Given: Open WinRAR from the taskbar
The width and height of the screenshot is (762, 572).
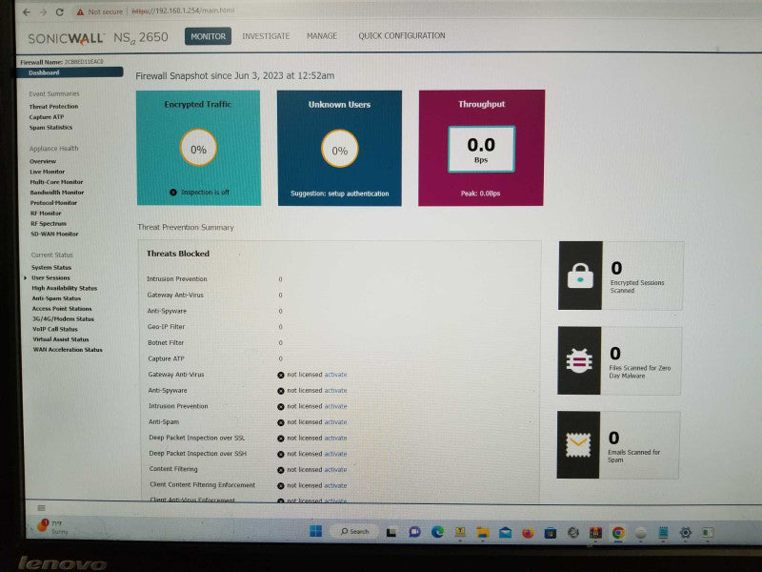Looking at the screenshot, I should click(595, 533).
